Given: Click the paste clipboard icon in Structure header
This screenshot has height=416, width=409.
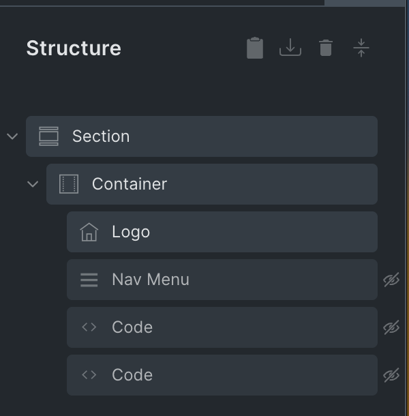Looking at the screenshot, I should click(x=255, y=48).
